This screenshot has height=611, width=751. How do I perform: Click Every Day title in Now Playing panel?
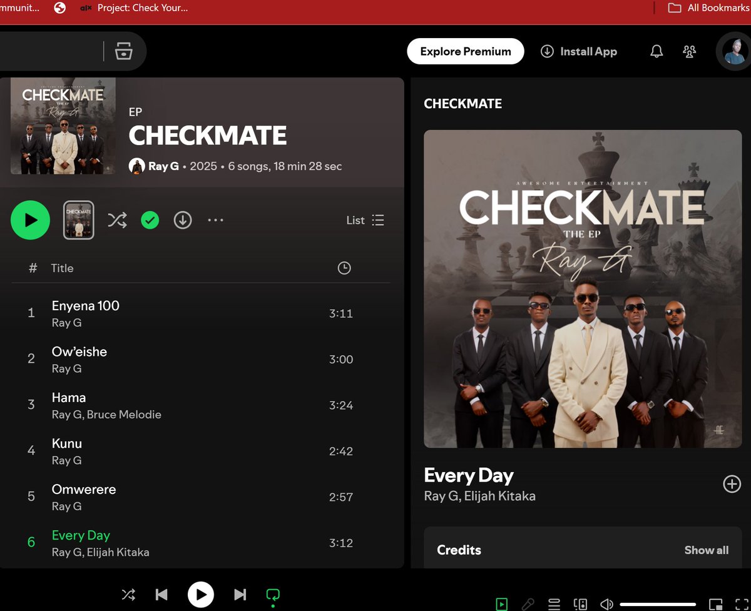[469, 476]
